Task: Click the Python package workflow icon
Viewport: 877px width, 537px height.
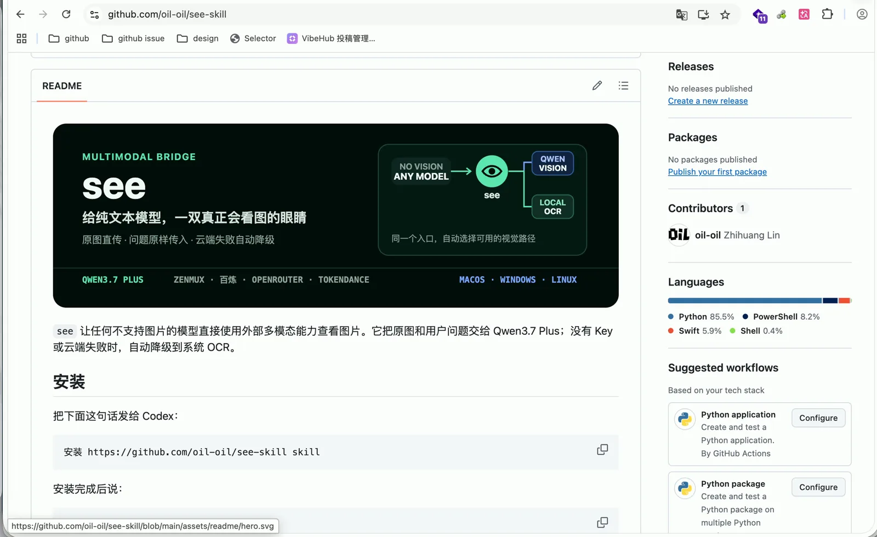Action: tap(685, 488)
